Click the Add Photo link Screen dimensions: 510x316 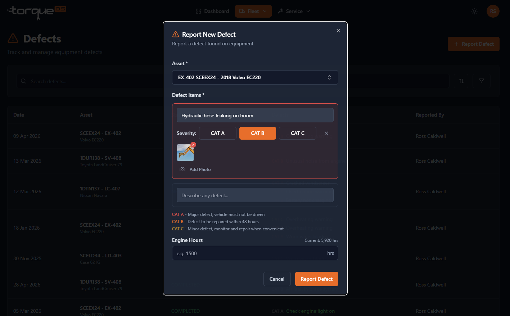pyautogui.click(x=195, y=170)
